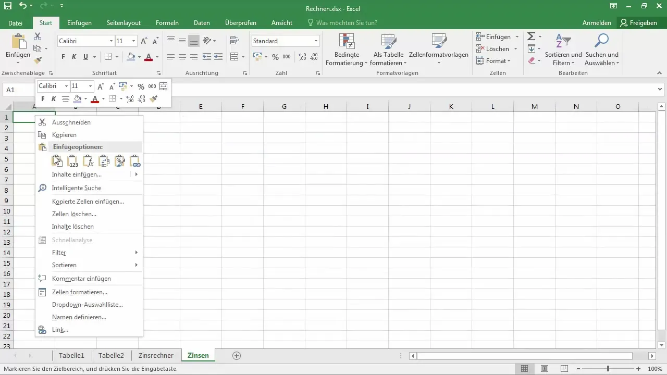The width and height of the screenshot is (667, 375).
Task: Toggle bottom vertical alignment in ribbon
Action: click(x=194, y=41)
